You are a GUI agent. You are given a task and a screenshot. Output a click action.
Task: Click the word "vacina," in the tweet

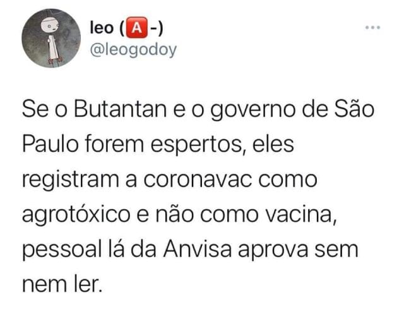coord(300,215)
